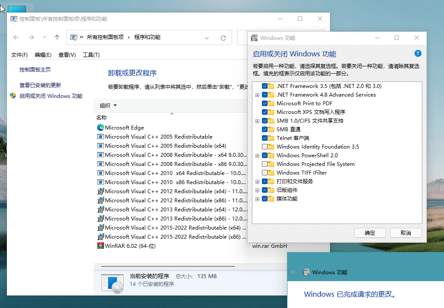444x308 pixels.
Task: Click the help question mark in Windows 功能 dialog
Action: pos(418,53)
